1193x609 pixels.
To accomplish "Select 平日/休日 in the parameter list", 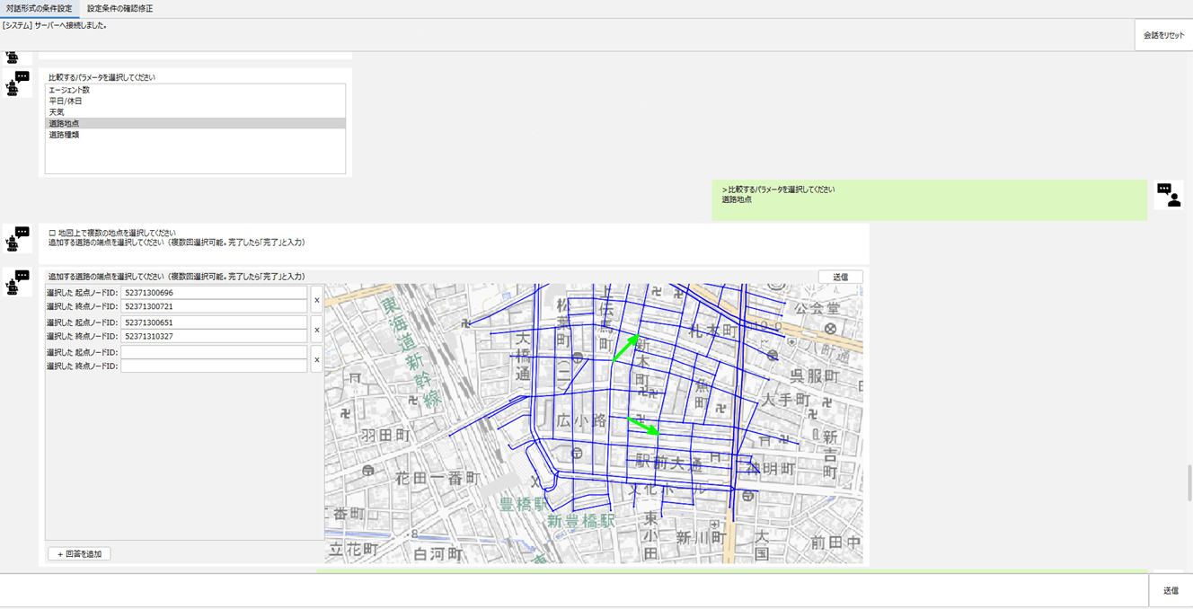I will tap(65, 101).
